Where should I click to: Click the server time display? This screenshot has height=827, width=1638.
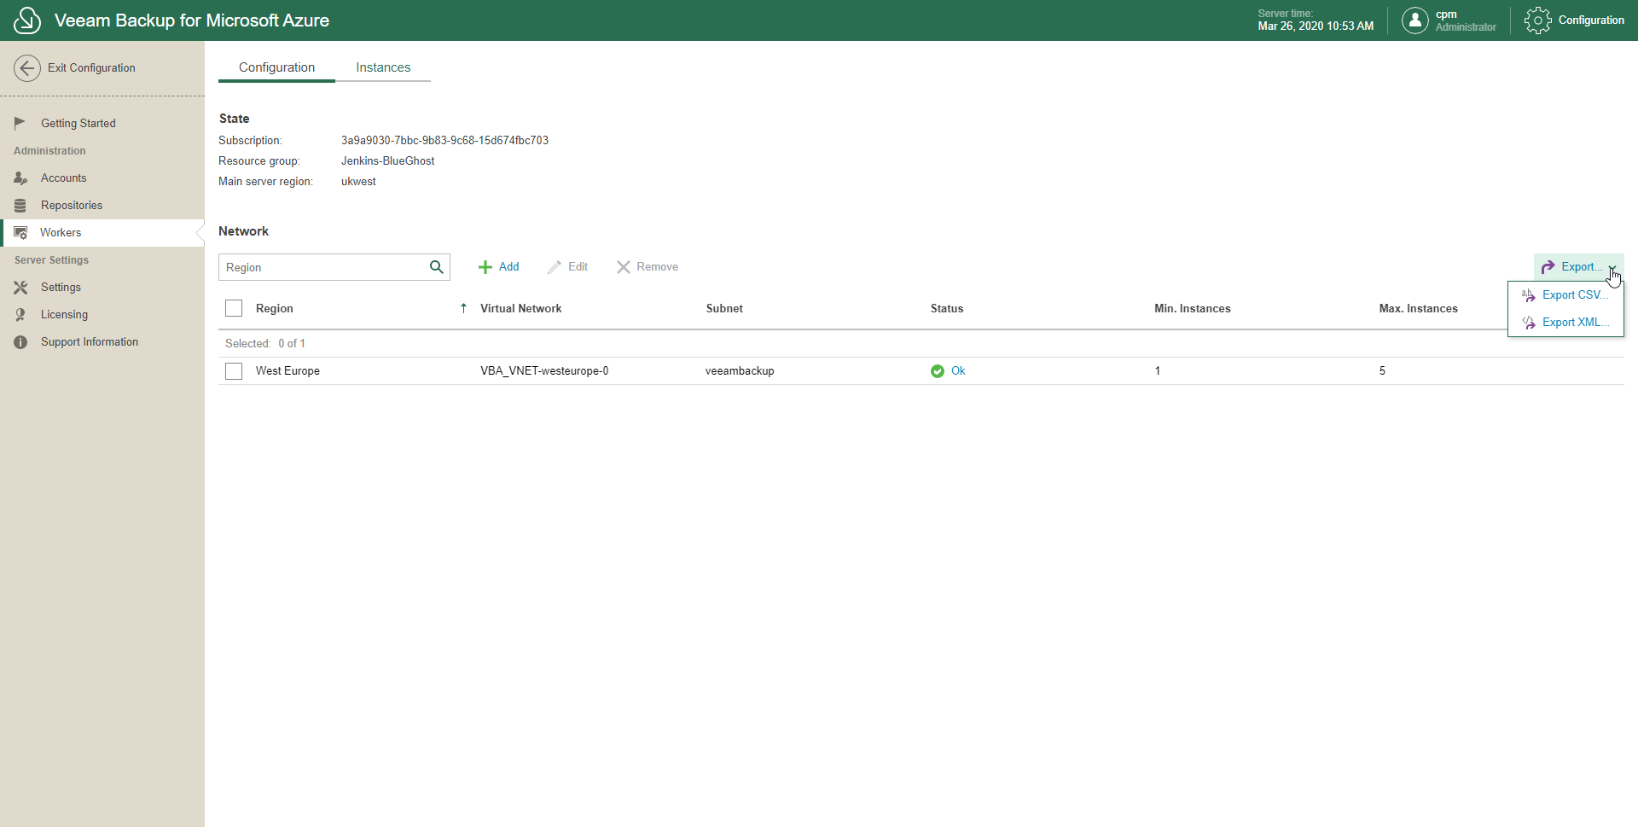coord(1316,20)
